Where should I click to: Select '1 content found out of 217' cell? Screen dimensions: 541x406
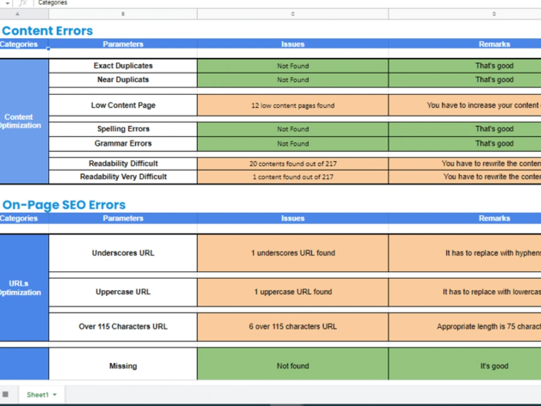[293, 177]
